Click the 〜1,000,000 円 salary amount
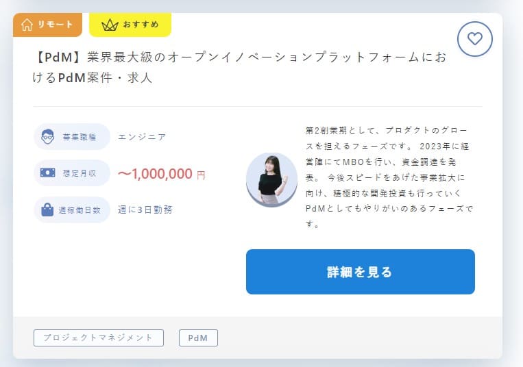This screenshot has width=523, height=367. point(162,174)
